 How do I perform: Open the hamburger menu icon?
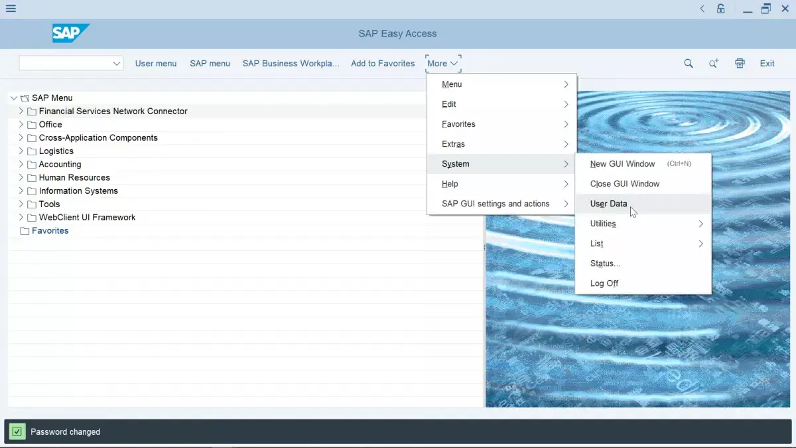(x=11, y=9)
